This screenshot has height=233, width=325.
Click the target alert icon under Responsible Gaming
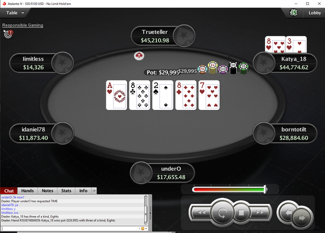click(8, 34)
